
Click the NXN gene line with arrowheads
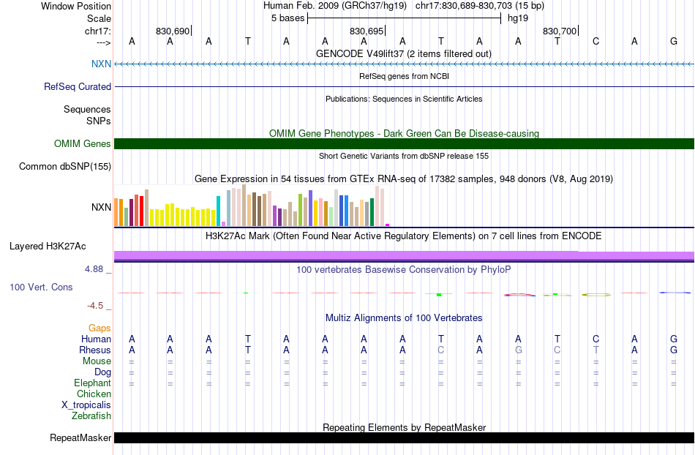pos(404,64)
